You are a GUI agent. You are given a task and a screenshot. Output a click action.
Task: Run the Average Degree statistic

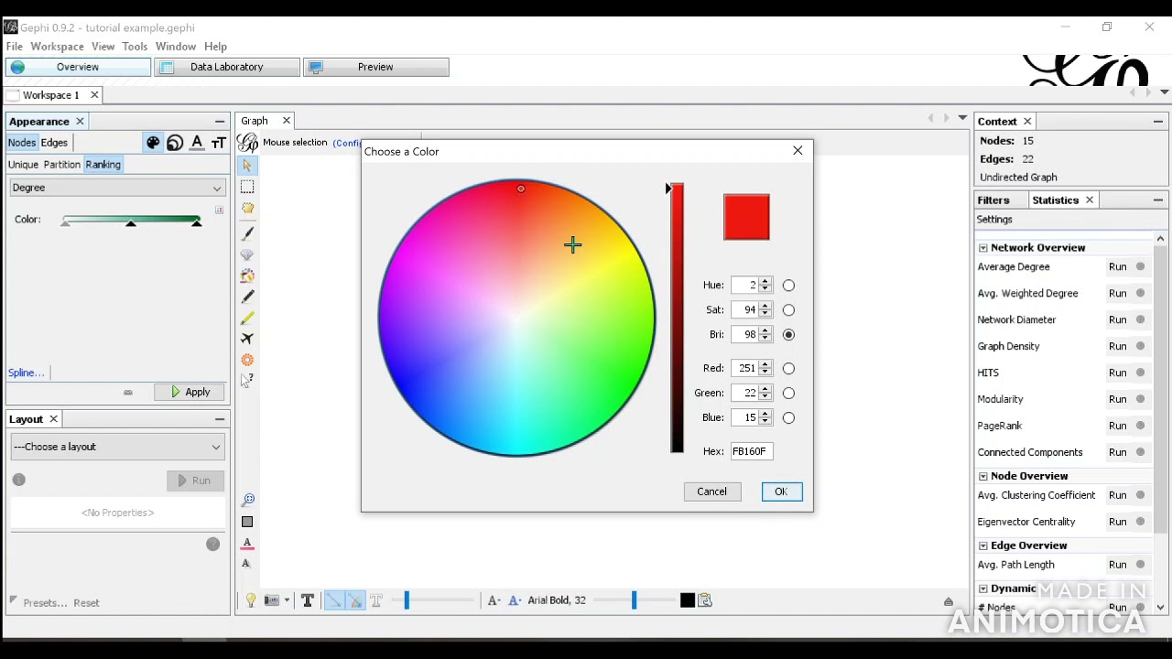pyautogui.click(x=1118, y=267)
